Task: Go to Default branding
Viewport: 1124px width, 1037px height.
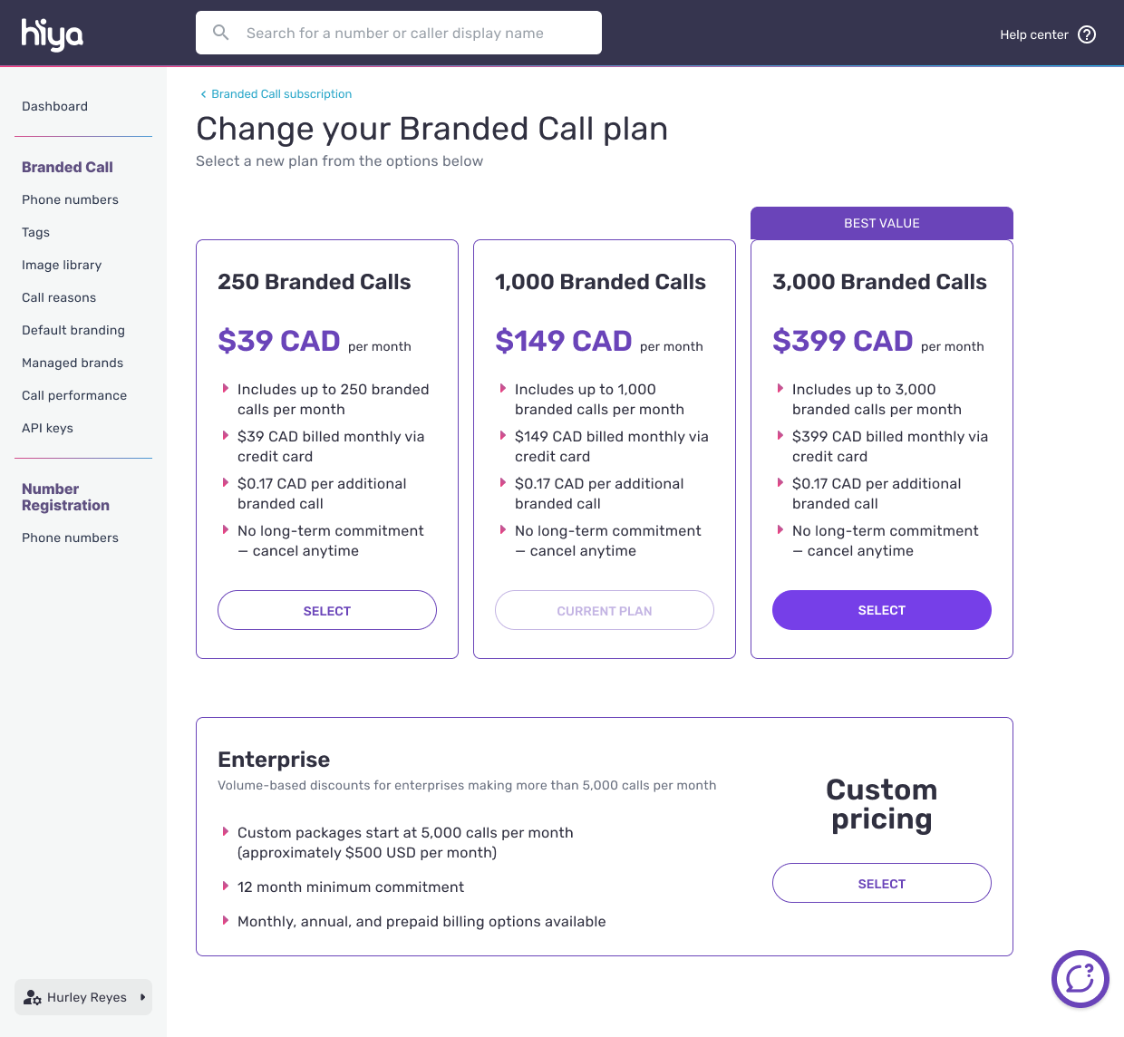Action: coord(73,330)
